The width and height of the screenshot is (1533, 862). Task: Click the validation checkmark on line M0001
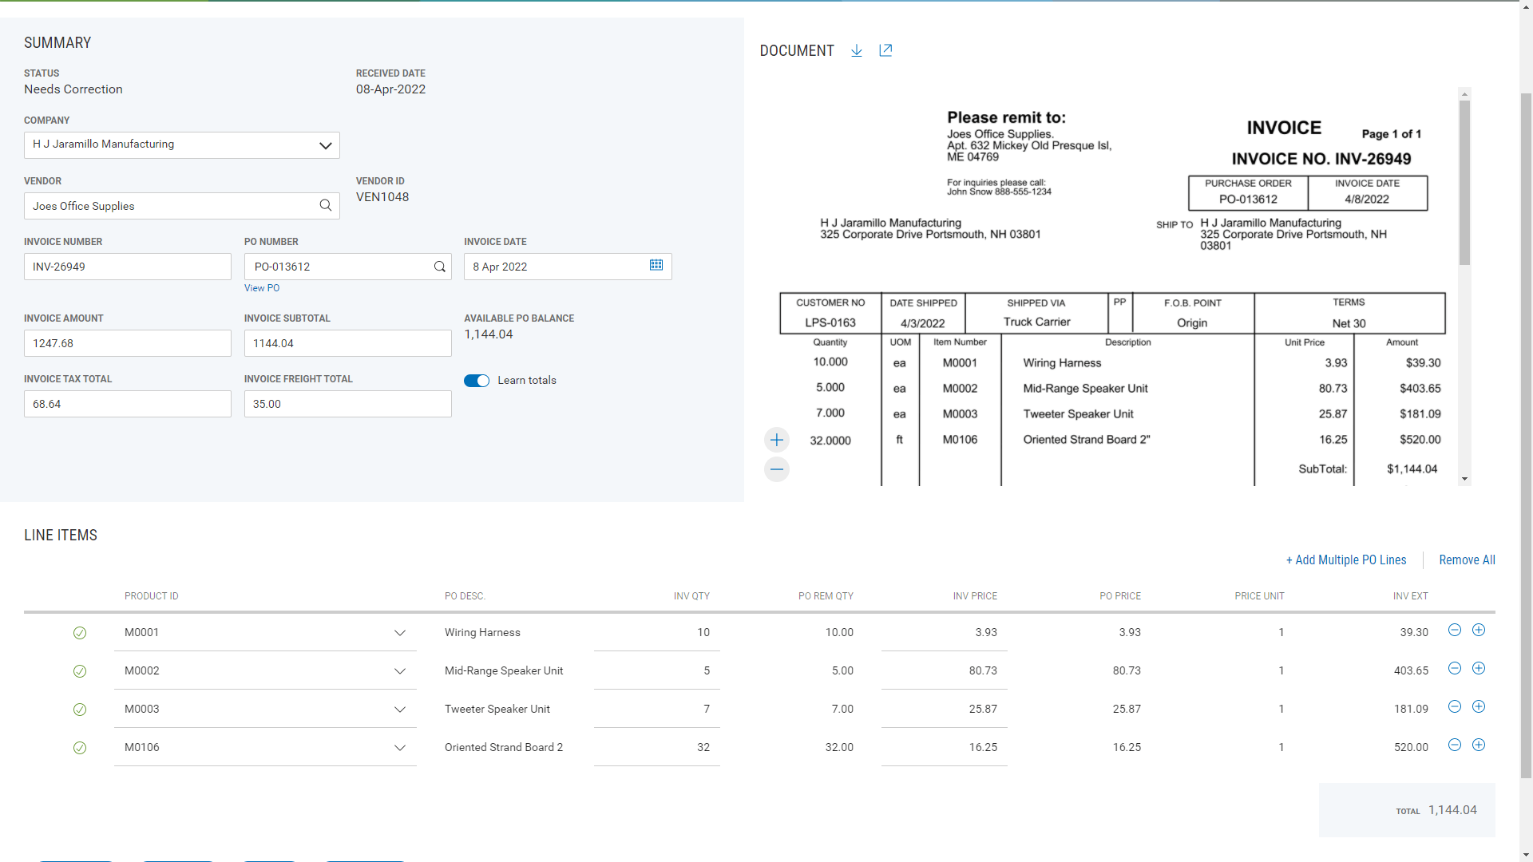80,633
